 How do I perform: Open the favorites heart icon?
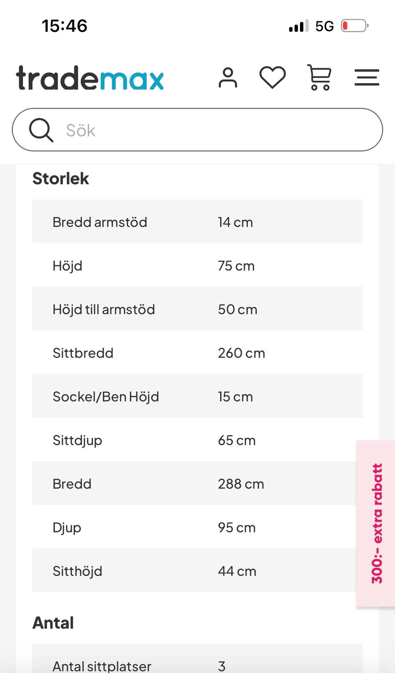pyautogui.click(x=272, y=77)
